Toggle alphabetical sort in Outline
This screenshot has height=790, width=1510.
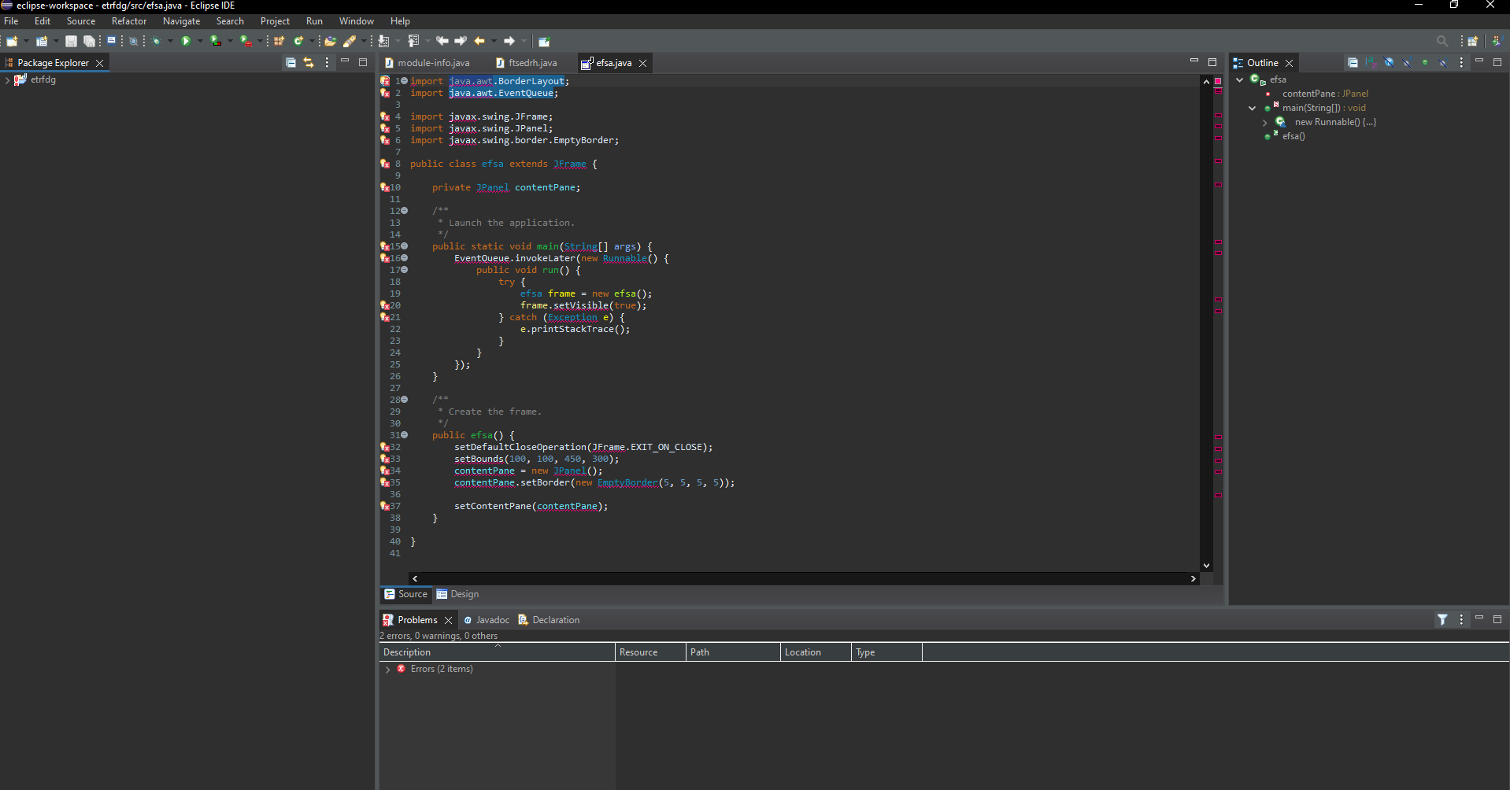1371,63
